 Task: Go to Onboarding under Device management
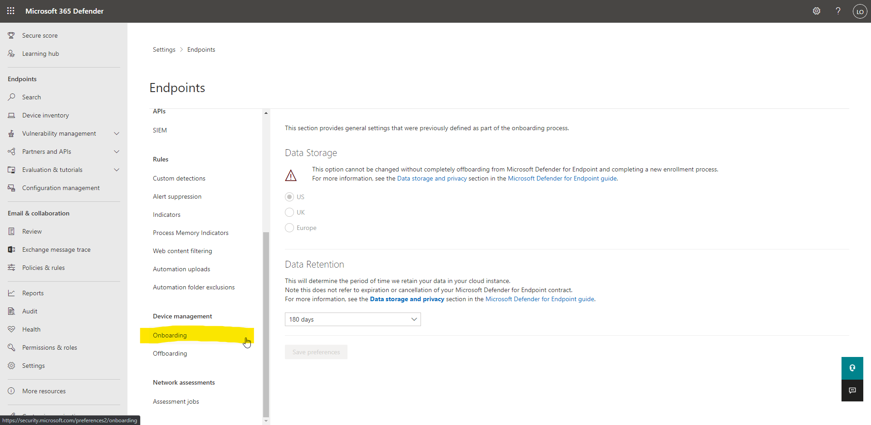(x=170, y=335)
